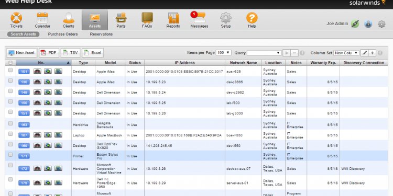The height and width of the screenshot is (196, 393).
Task: Click the blue user profile icon
Action: (x=368, y=24)
